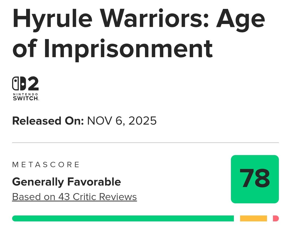The height and width of the screenshot is (233, 291).
Task: Click the METASCORE section label
Action: [x=46, y=165]
